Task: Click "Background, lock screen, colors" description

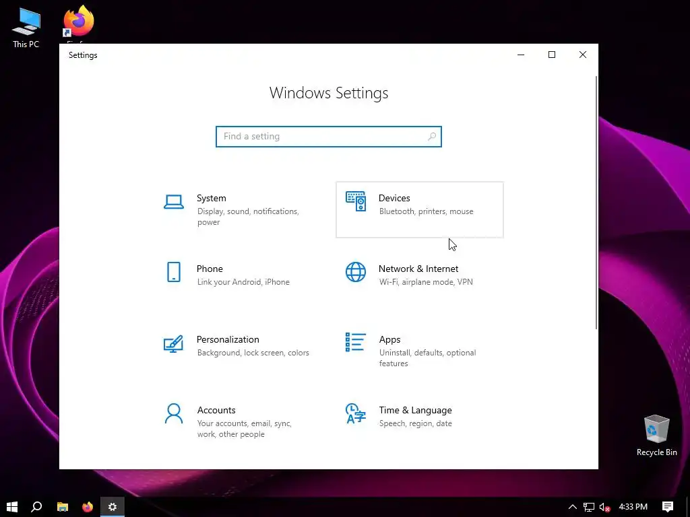Action: tap(253, 353)
